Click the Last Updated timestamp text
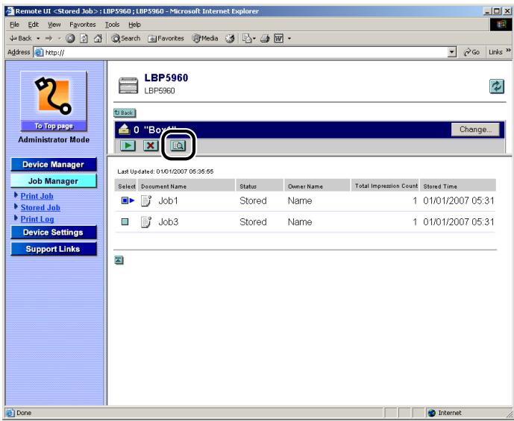This screenshot has height=421, width=514. [166, 171]
